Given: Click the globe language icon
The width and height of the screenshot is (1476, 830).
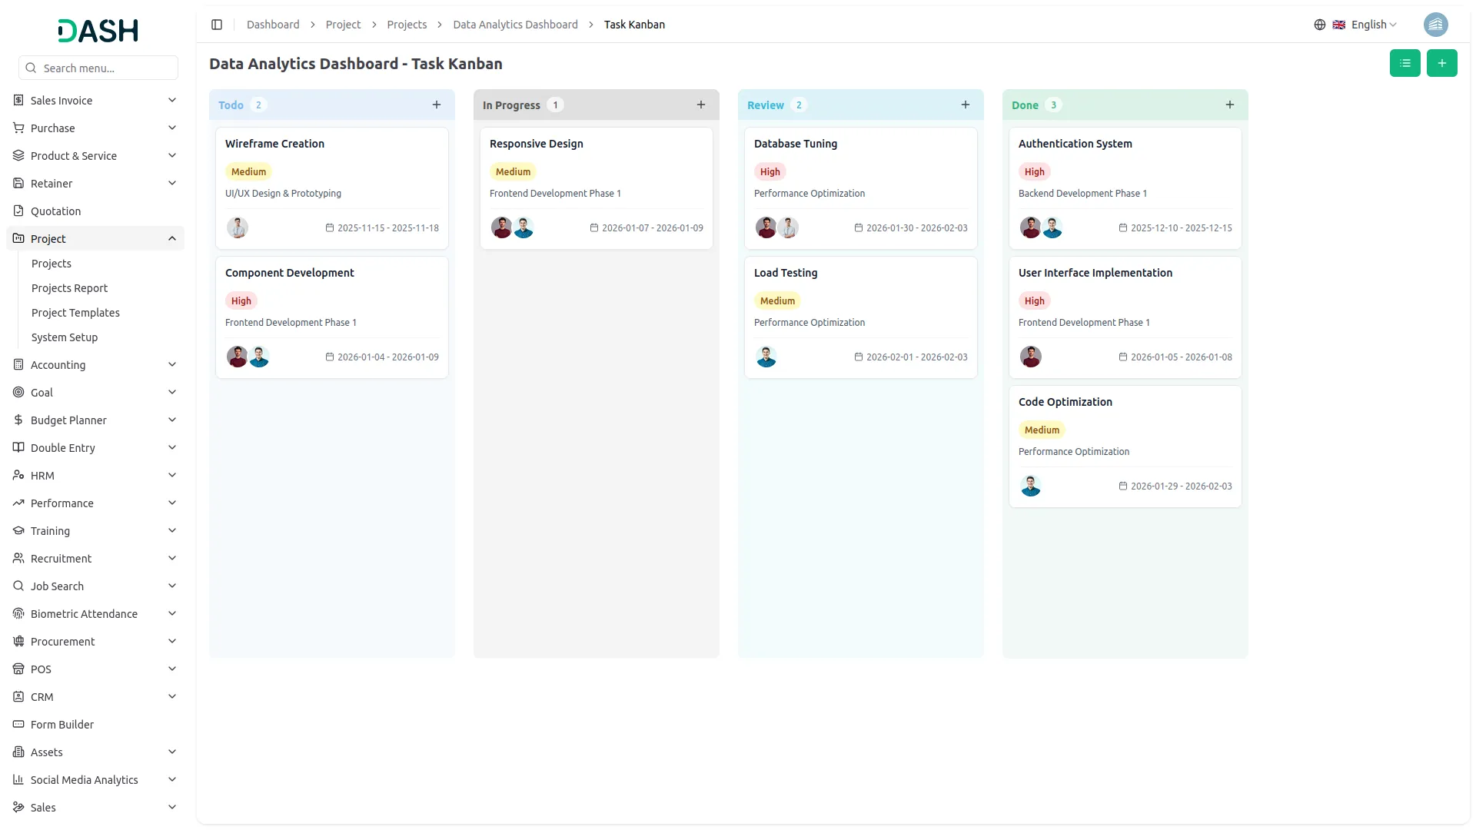Looking at the screenshot, I should (x=1320, y=25).
